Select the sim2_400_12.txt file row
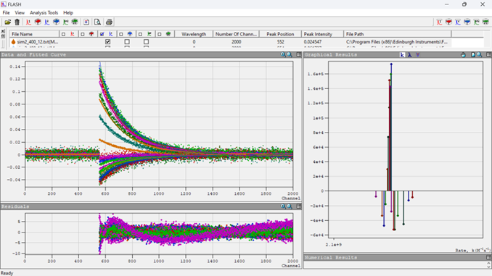The height and width of the screenshot is (276, 492). tap(231, 42)
